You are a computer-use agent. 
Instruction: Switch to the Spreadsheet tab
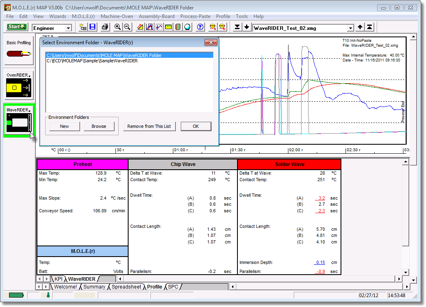coord(127,287)
